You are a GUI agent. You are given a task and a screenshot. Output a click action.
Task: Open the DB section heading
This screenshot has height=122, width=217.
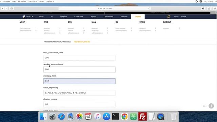(117, 22)
